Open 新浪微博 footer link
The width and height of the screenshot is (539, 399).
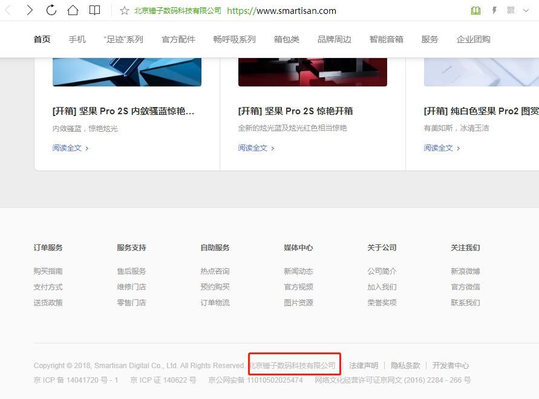[x=465, y=271]
